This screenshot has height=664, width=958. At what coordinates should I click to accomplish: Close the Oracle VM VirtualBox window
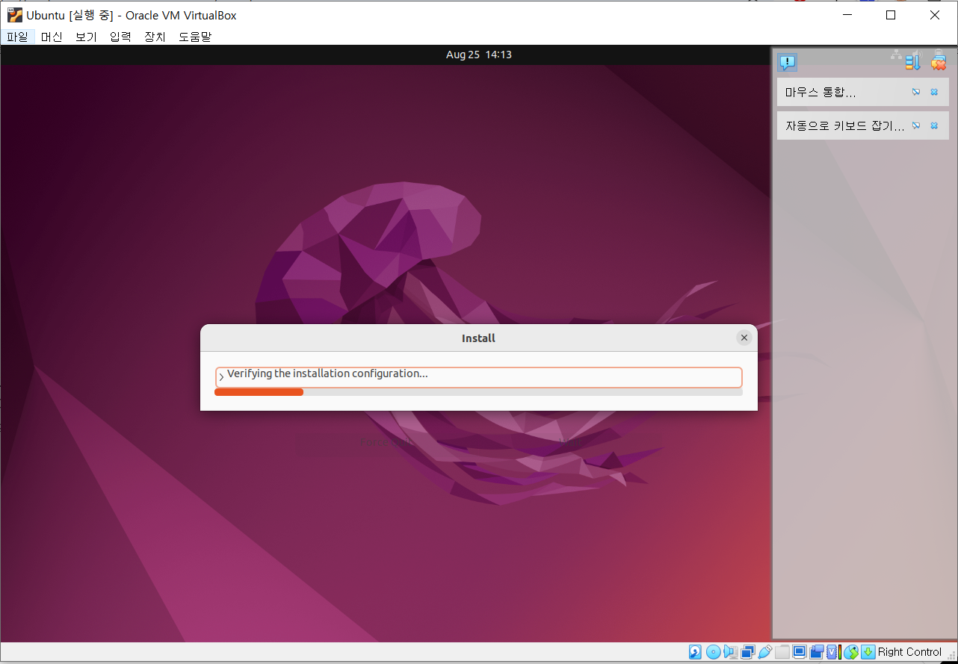pyautogui.click(x=935, y=15)
